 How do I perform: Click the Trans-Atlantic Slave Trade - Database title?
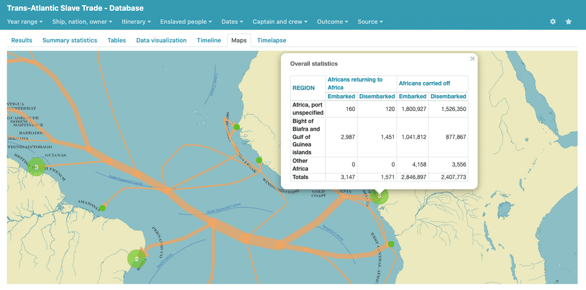(75, 8)
